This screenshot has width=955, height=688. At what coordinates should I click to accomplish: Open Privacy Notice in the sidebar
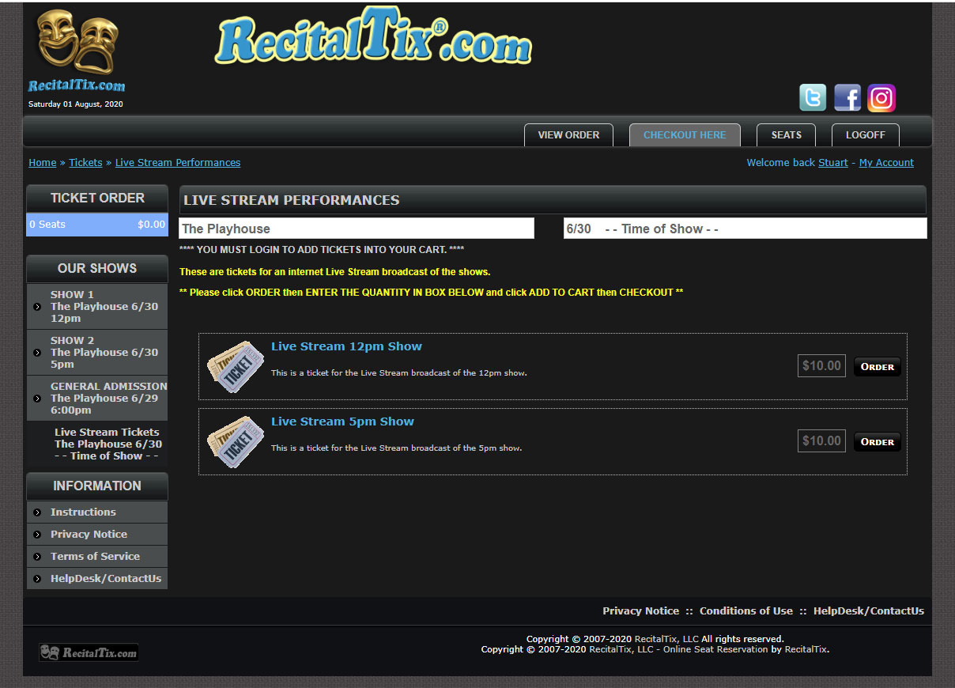pyautogui.click(x=97, y=535)
